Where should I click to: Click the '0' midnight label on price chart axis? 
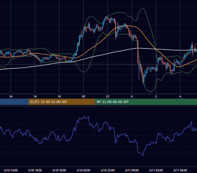pyautogui.click(x=132, y=97)
